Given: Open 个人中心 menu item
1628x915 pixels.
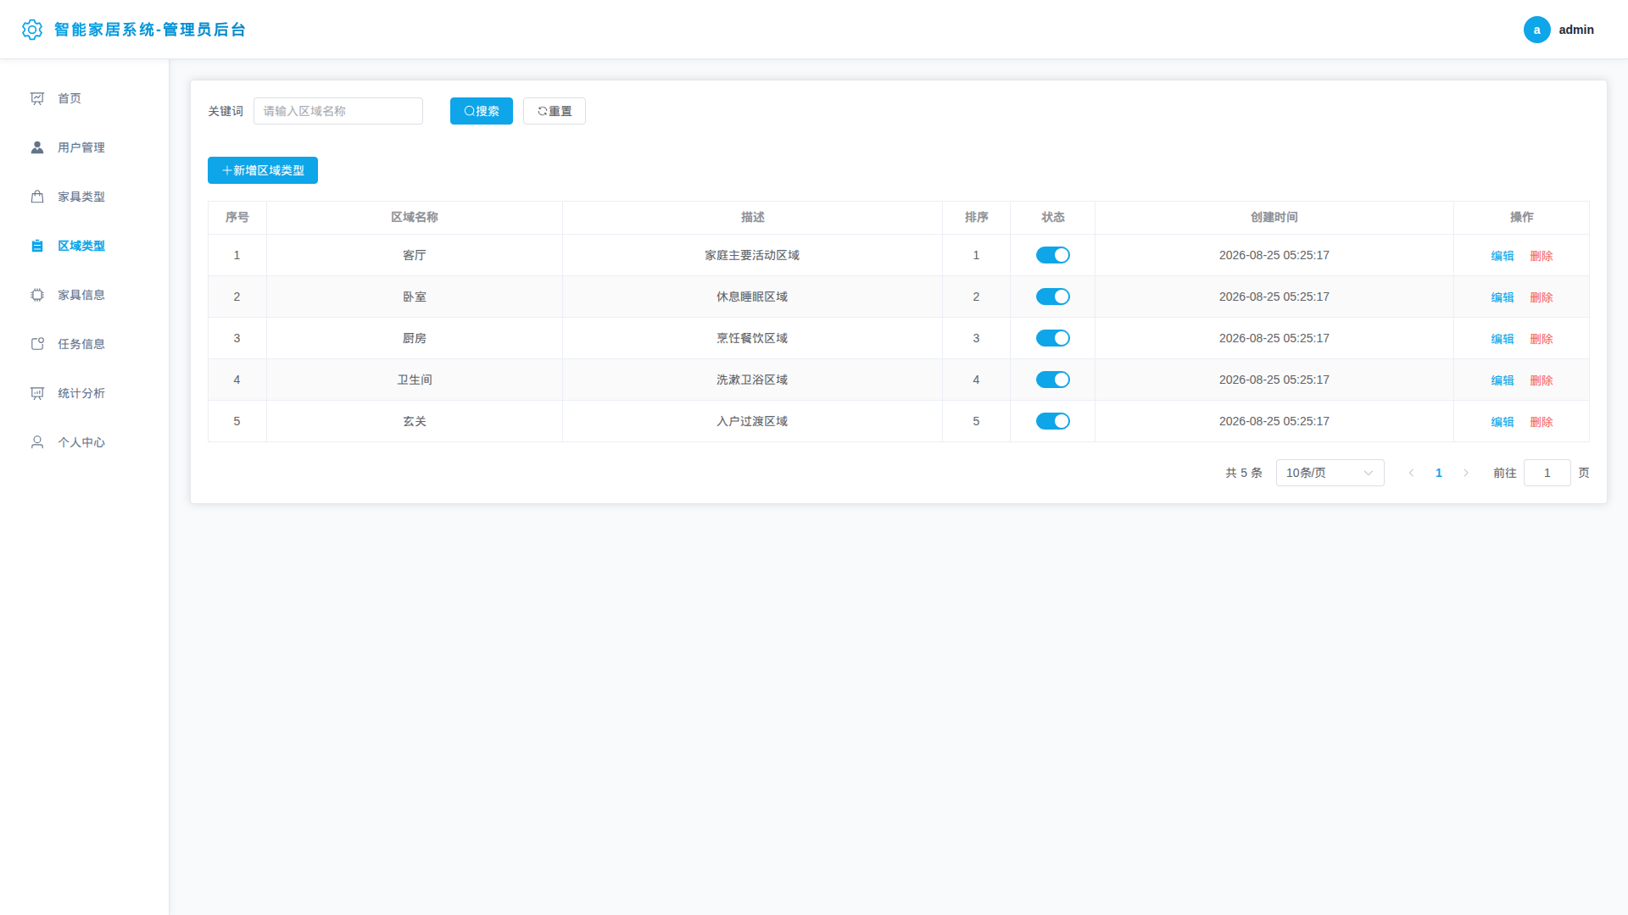Looking at the screenshot, I should click(85, 442).
